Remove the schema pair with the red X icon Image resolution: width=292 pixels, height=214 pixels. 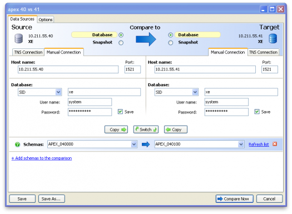(275, 144)
